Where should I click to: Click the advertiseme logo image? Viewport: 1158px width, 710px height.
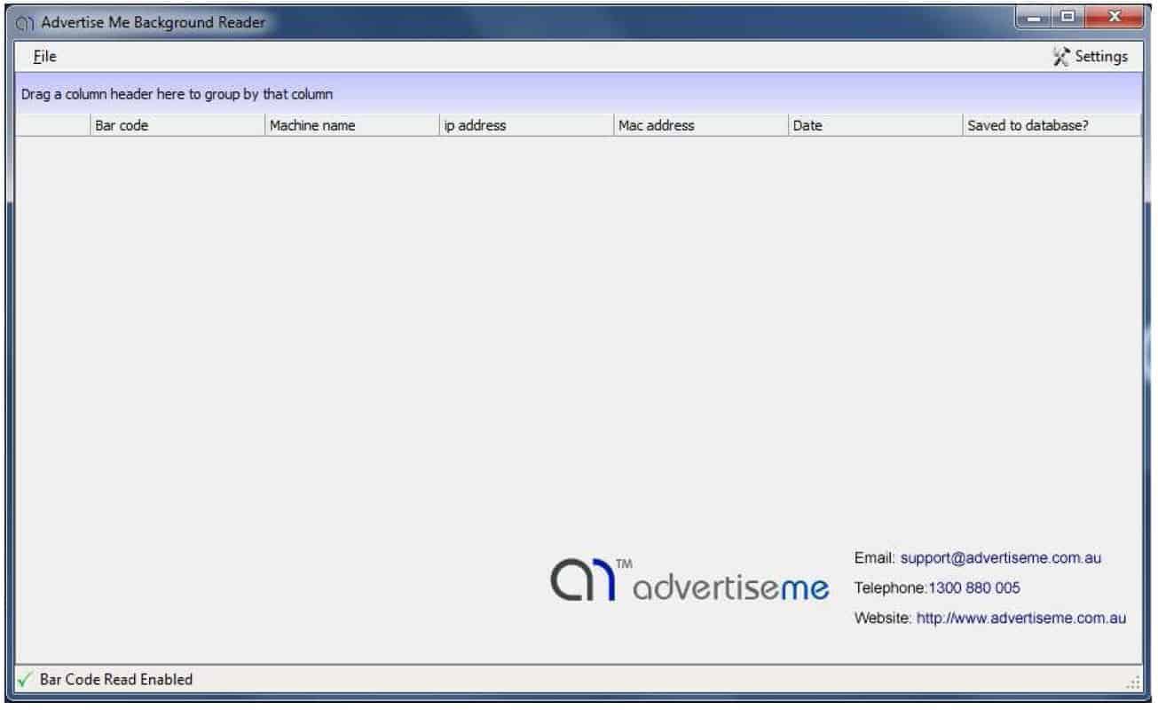689,580
